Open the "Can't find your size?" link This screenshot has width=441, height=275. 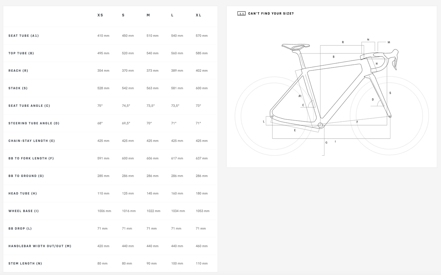pos(271,14)
